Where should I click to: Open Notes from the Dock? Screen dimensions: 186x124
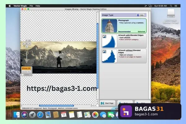(x=72, y=115)
